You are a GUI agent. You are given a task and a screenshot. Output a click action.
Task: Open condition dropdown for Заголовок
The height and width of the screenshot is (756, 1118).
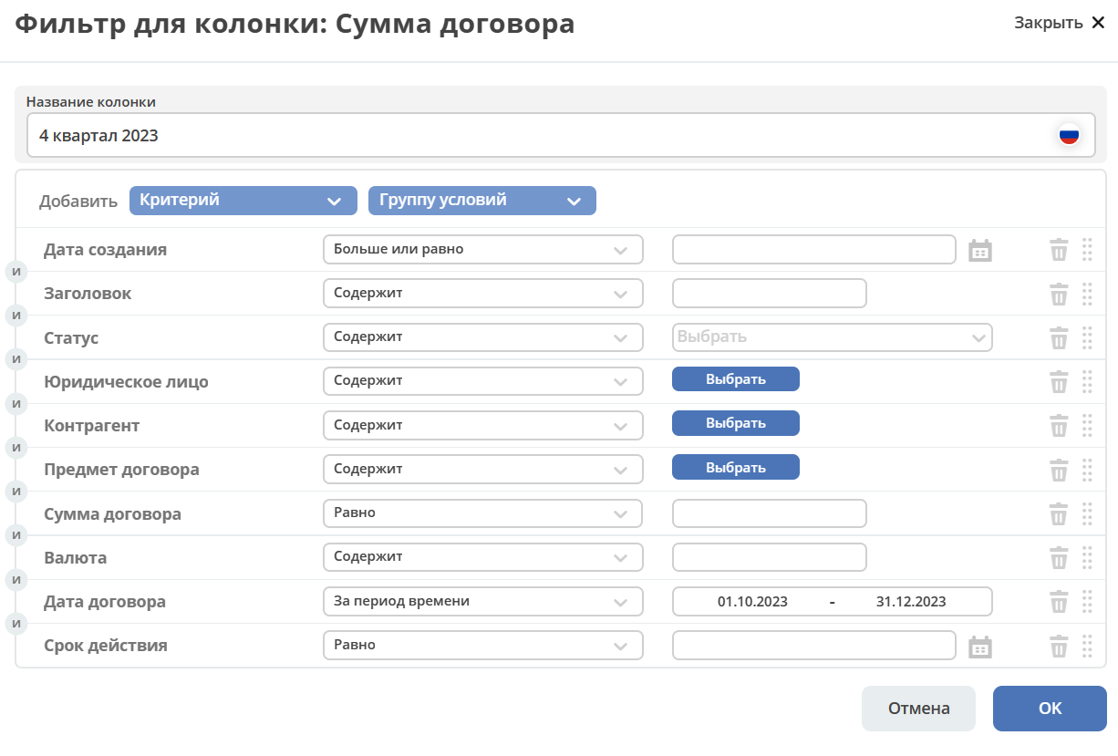[483, 293]
